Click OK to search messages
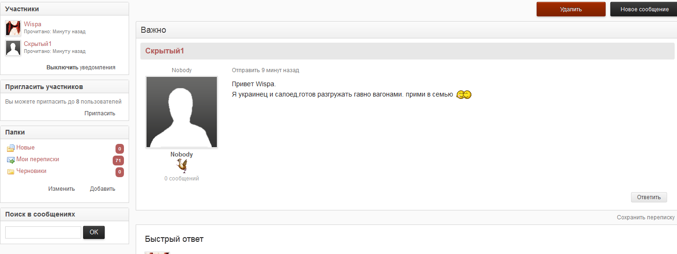 [94, 232]
